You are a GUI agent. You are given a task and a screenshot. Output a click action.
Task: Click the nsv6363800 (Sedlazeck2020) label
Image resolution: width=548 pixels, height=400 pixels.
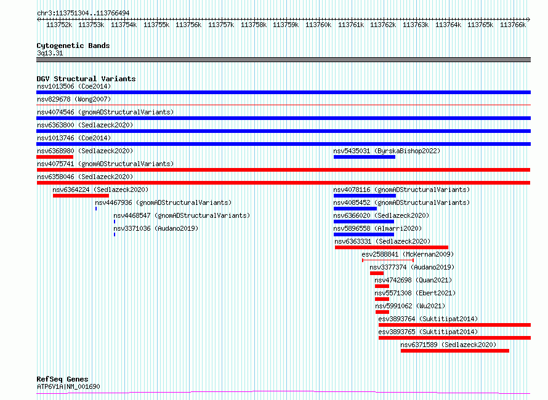pos(85,125)
